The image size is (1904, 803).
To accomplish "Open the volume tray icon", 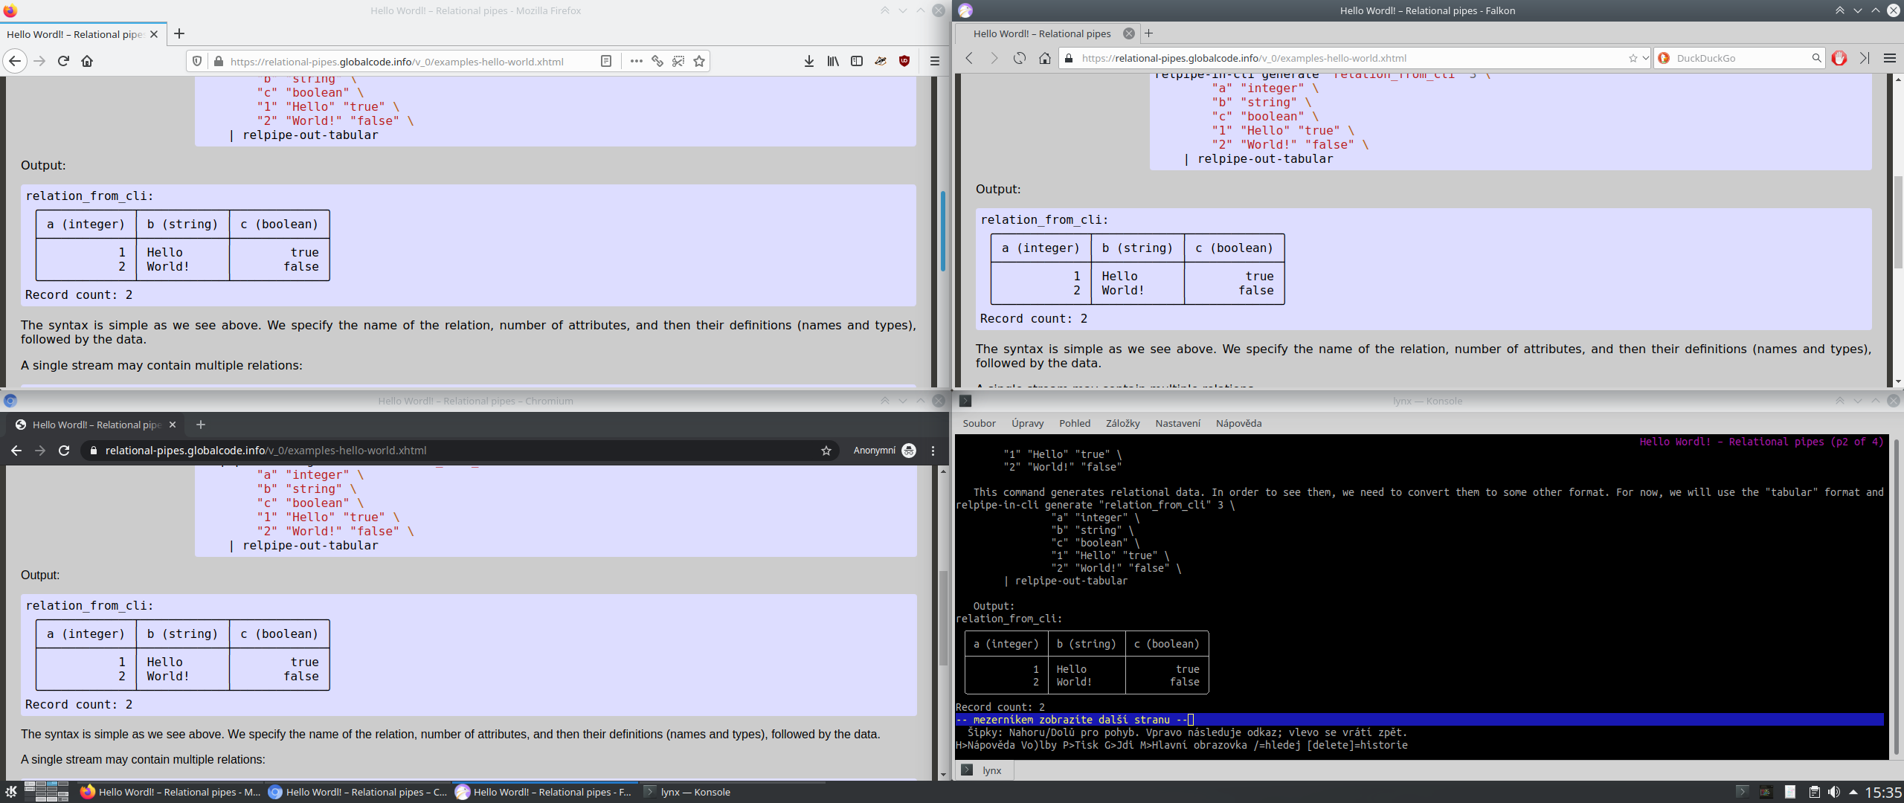I will tap(1834, 792).
